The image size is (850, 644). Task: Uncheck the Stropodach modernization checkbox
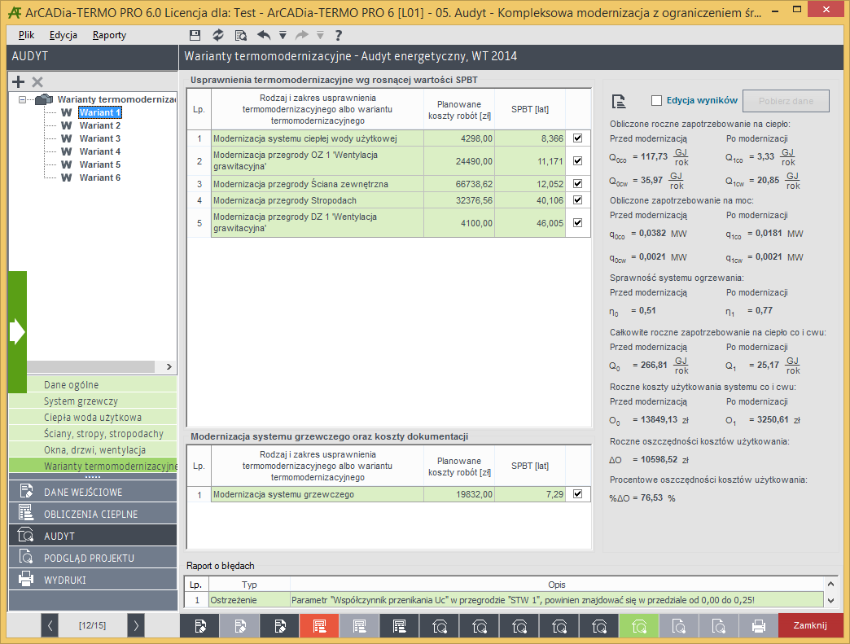(578, 200)
